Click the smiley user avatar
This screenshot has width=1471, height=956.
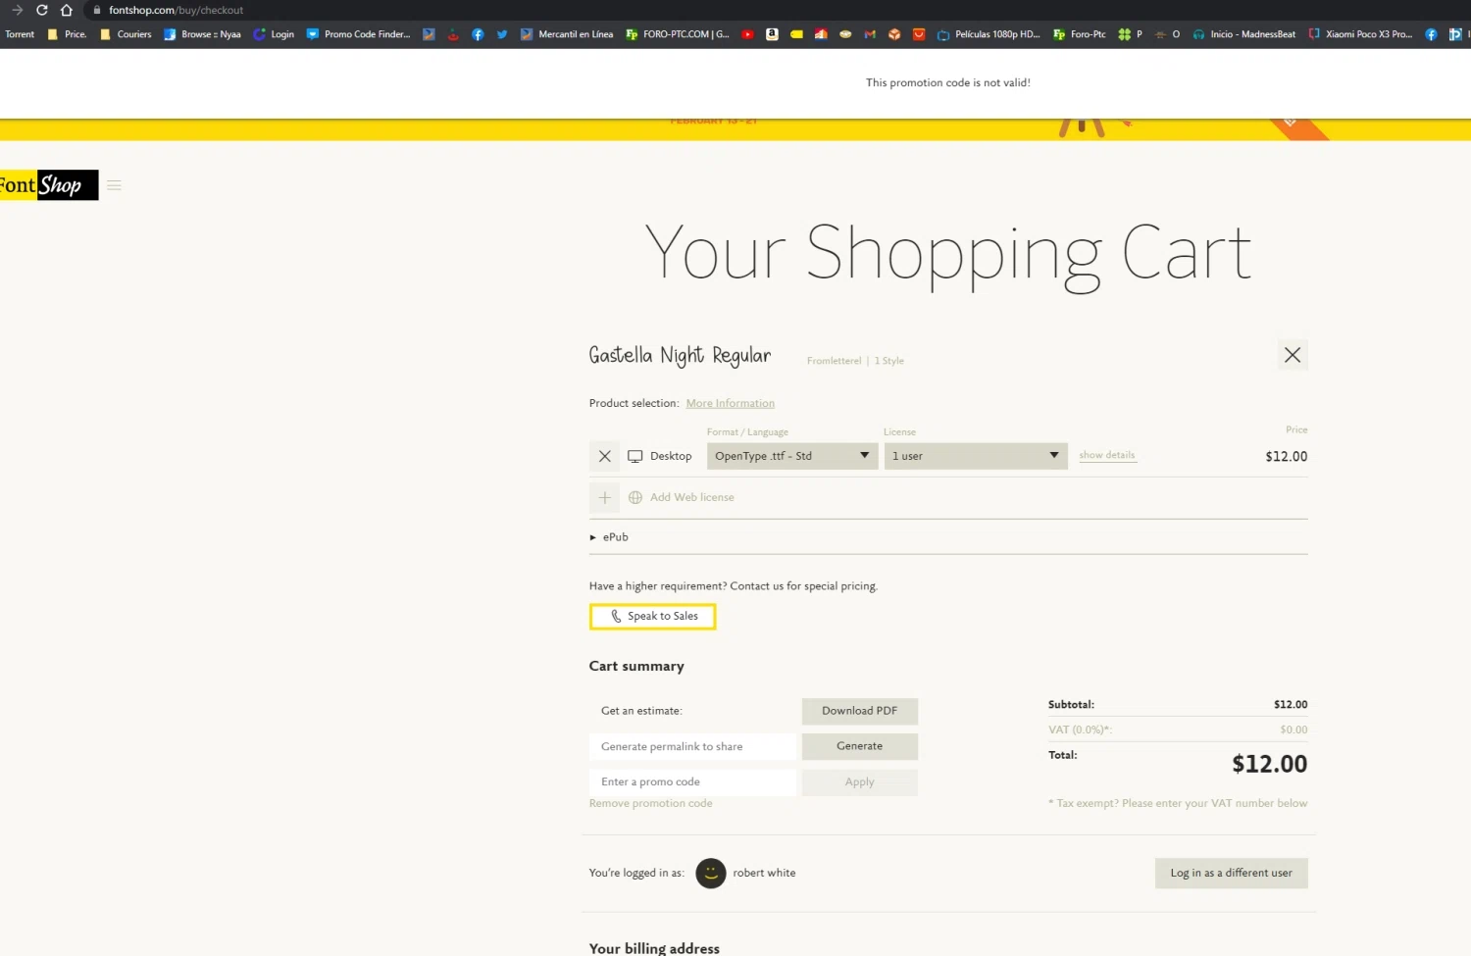pyautogui.click(x=711, y=873)
